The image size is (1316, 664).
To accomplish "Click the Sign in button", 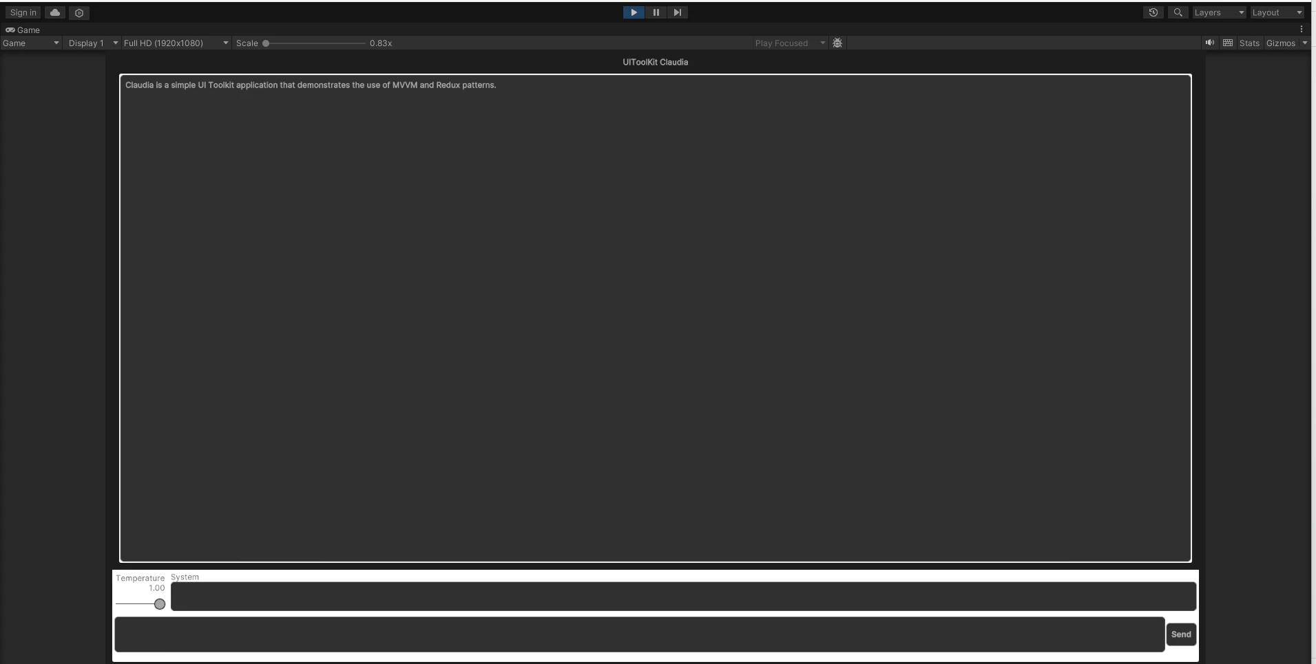I will pyautogui.click(x=23, y=12).
